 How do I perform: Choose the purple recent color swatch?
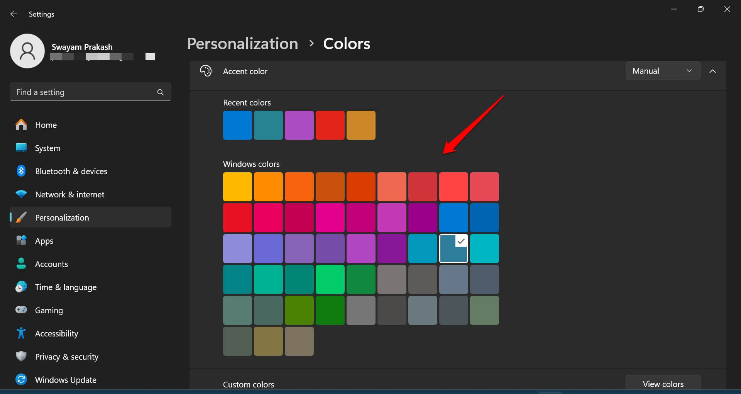(299, 125)
